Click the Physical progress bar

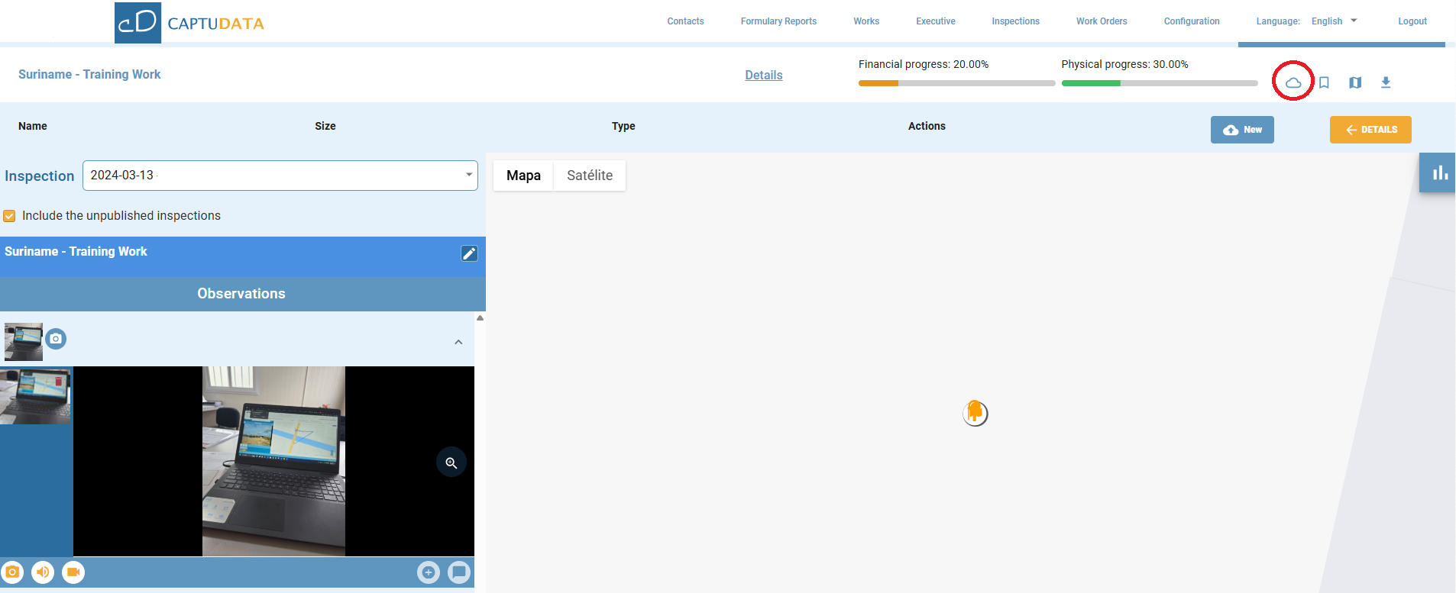[x=1159, y=83]
